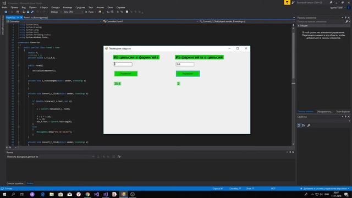352x198 pixels.
Task: Open the Converter.Form1 class dropdown
Action: [151, 21]
